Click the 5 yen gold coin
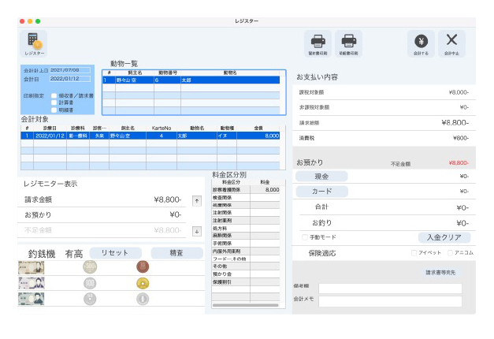 coord(143,283)
